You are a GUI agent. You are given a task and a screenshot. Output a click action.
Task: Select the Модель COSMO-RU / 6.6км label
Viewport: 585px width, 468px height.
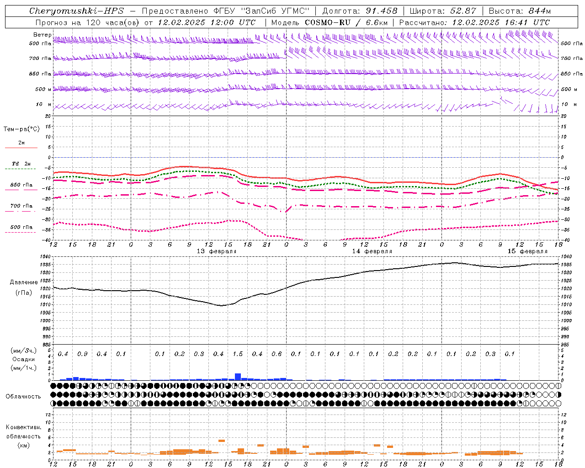(329, 22)
